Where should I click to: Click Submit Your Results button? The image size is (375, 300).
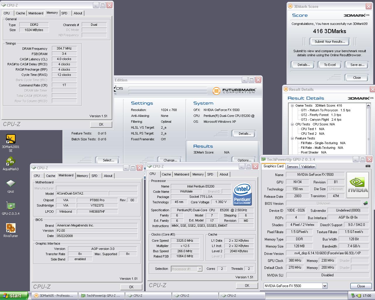tap(330, 42)
